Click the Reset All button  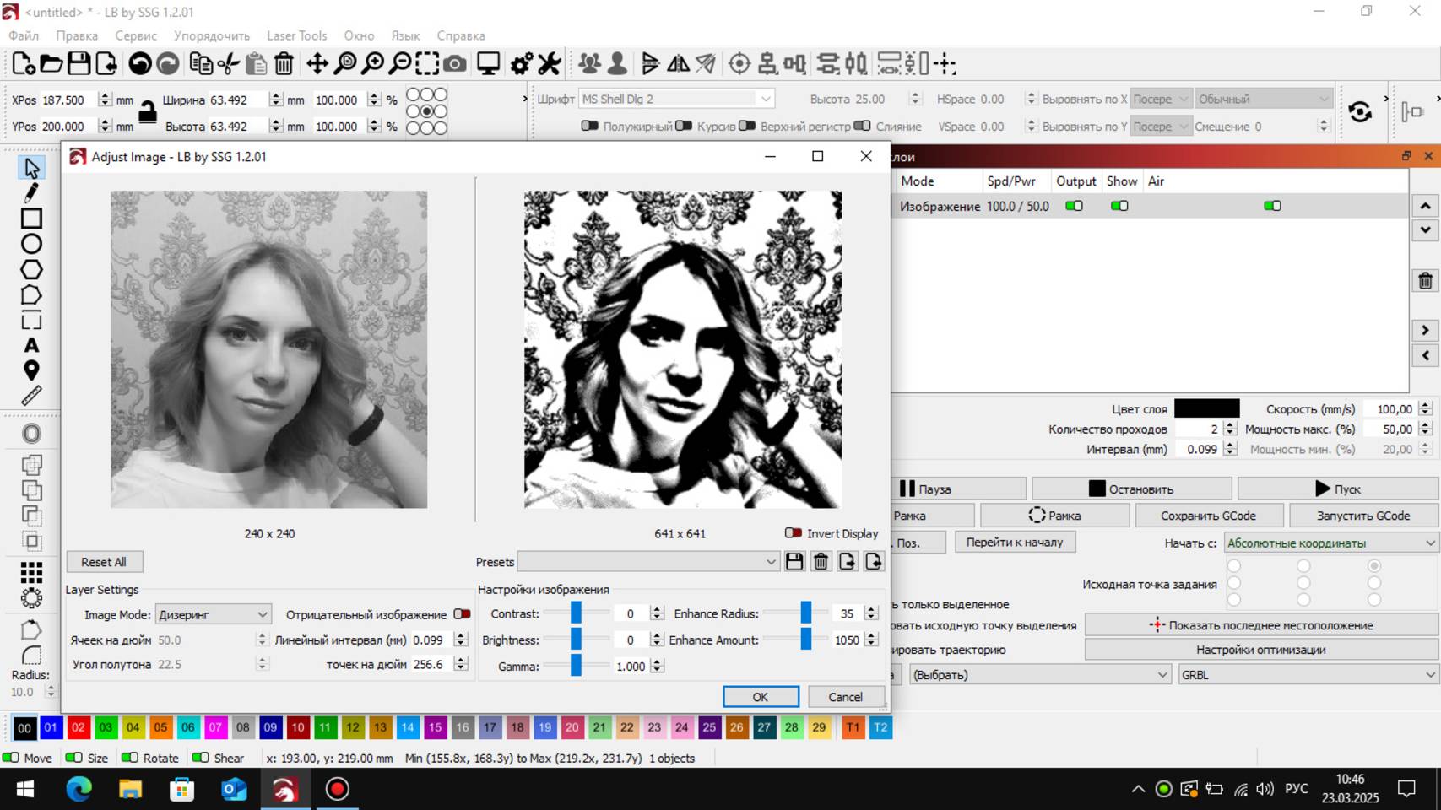pos(104,561)
